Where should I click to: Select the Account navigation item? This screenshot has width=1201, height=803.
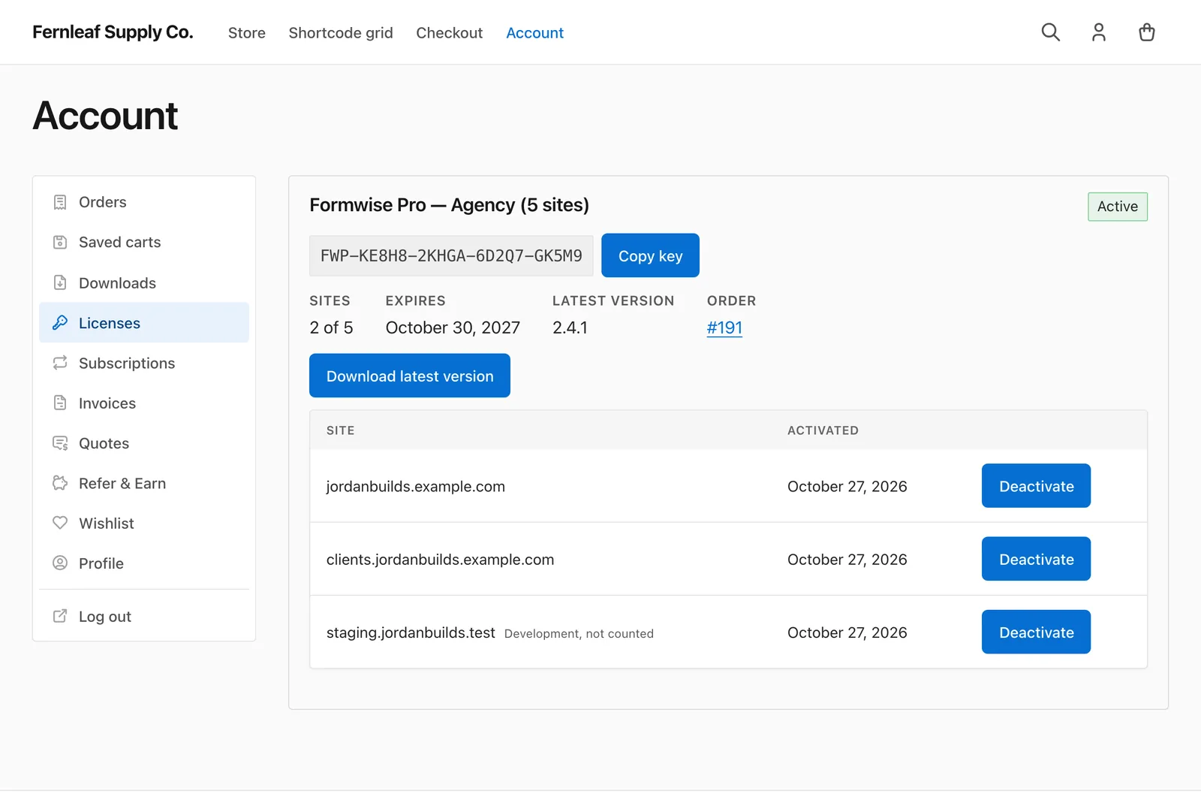click(x=534, y=33)
